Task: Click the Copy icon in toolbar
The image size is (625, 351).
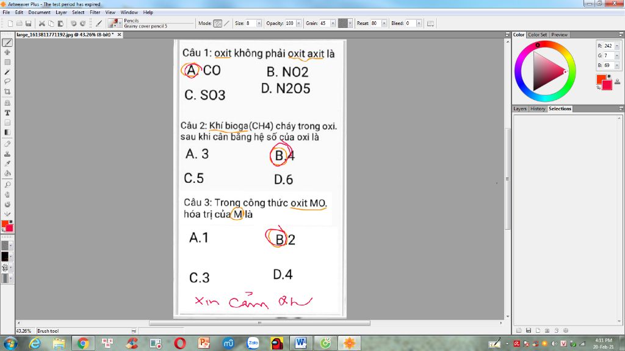Action: coord(51,24)
